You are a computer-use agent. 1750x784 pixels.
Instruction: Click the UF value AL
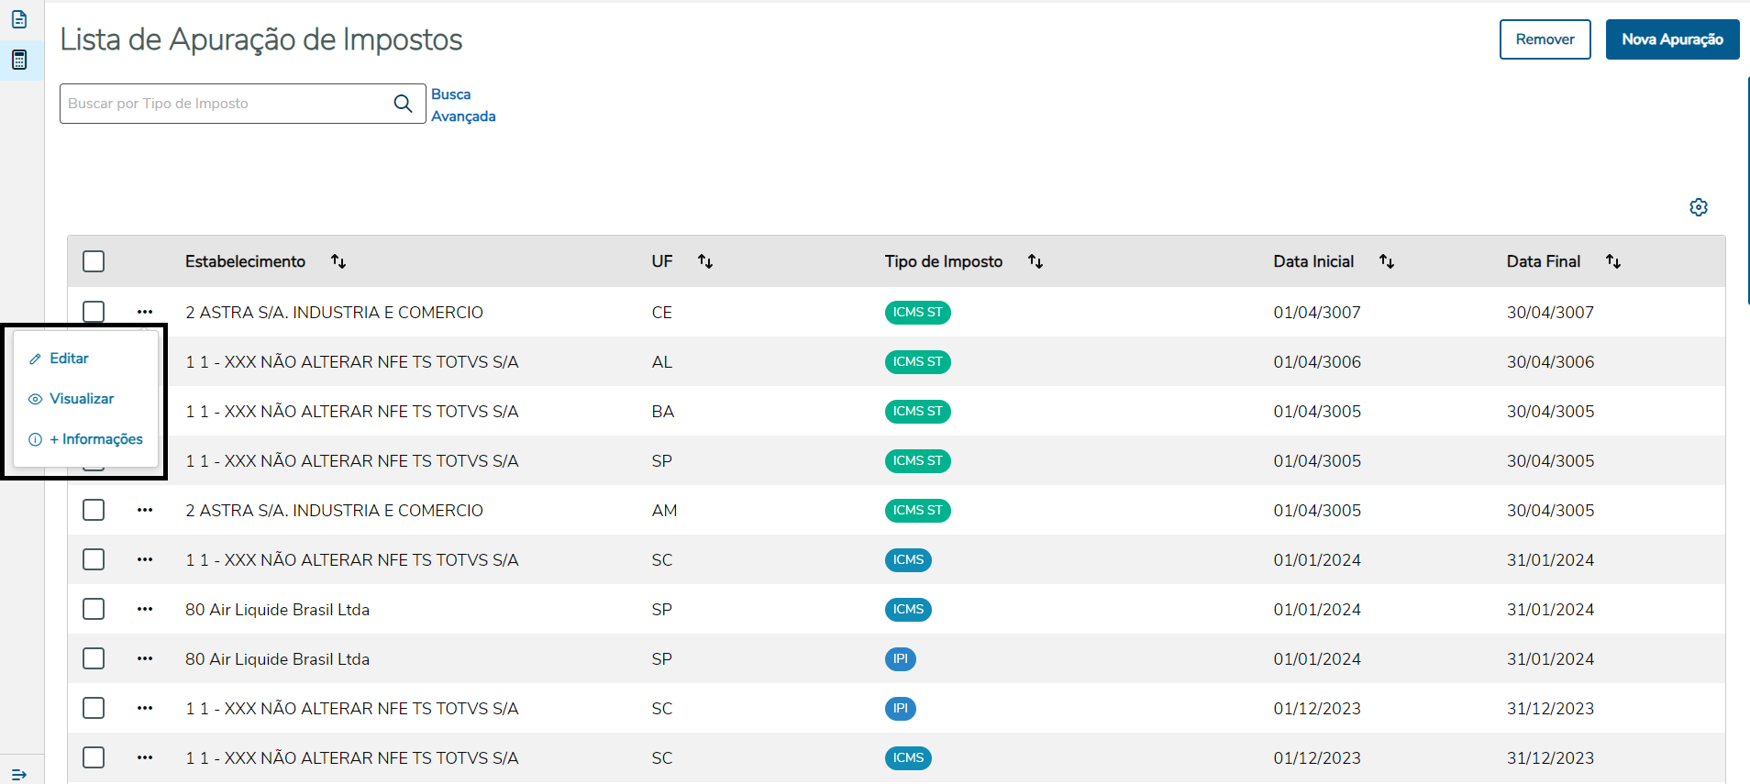pyautogui.click(x=662, y=362)
